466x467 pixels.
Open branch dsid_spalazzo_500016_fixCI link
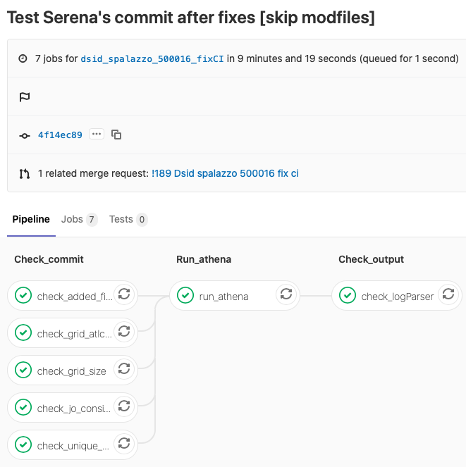(x=152, y=59)
